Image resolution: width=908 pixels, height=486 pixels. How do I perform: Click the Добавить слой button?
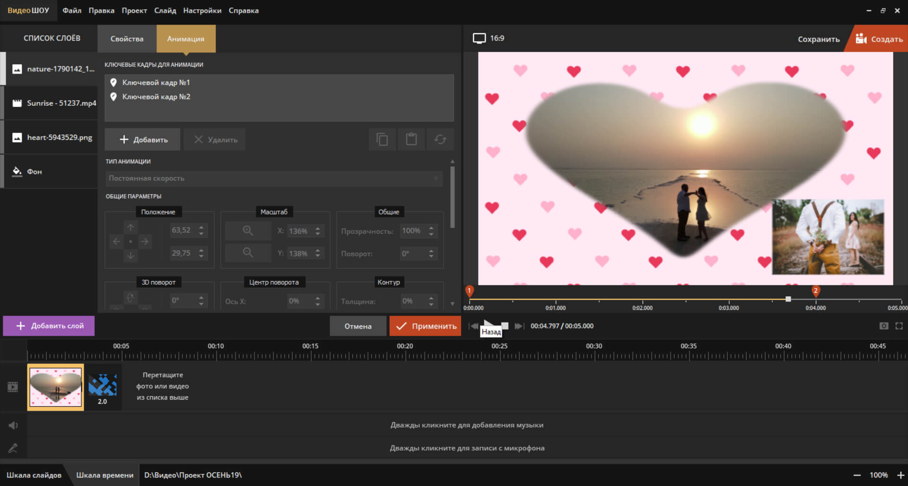(x=49, y=326)
